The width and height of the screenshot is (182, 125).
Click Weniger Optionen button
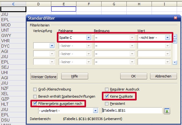pos(44,76)
